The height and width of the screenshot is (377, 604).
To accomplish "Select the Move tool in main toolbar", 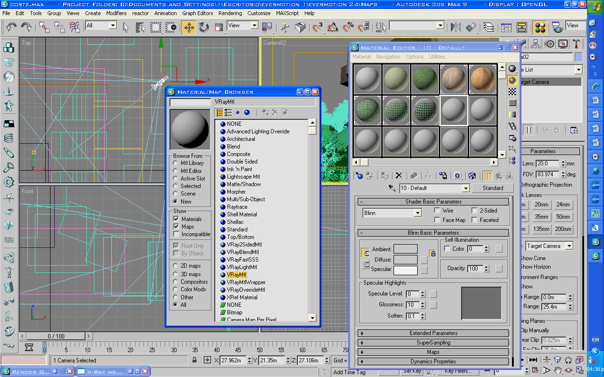I will (189, 27).
